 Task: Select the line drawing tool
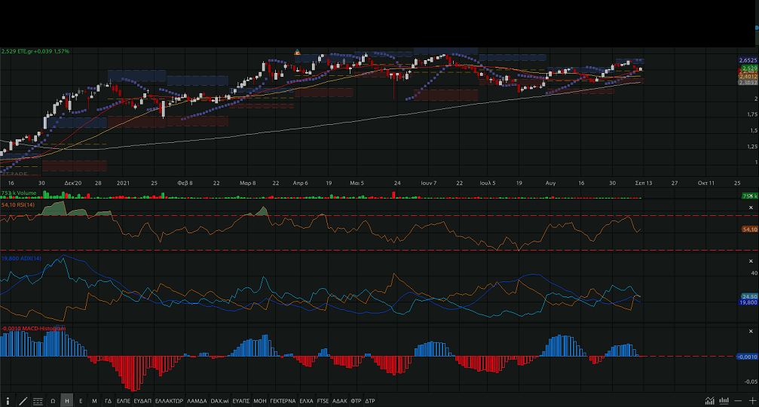coord(23,401)
